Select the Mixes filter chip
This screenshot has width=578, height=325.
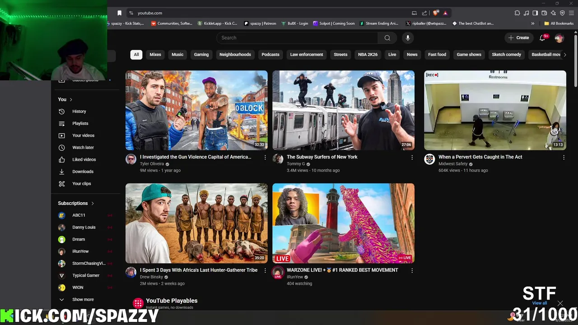[155, 55]
